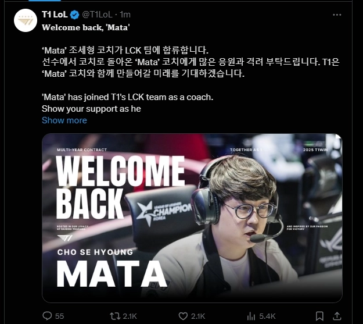Open the three-dot more options menu
Image resolution: width=363 pixels, height=324 pixels.
pyautogui.click(x=337, y=15)
